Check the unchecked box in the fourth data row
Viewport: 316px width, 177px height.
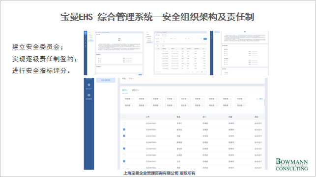[124, 142]
